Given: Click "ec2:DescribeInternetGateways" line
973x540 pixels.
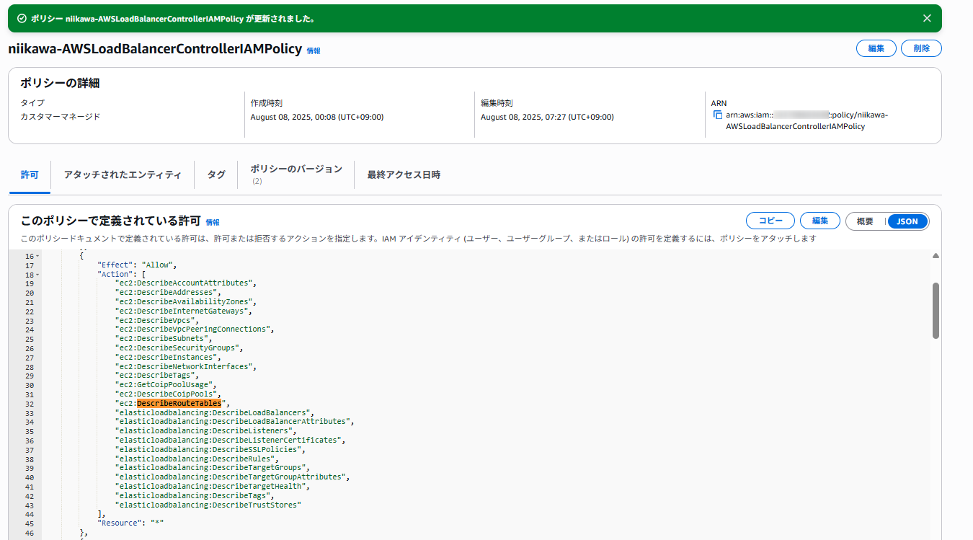Looking at the screenshot, I should click(184, 311).
